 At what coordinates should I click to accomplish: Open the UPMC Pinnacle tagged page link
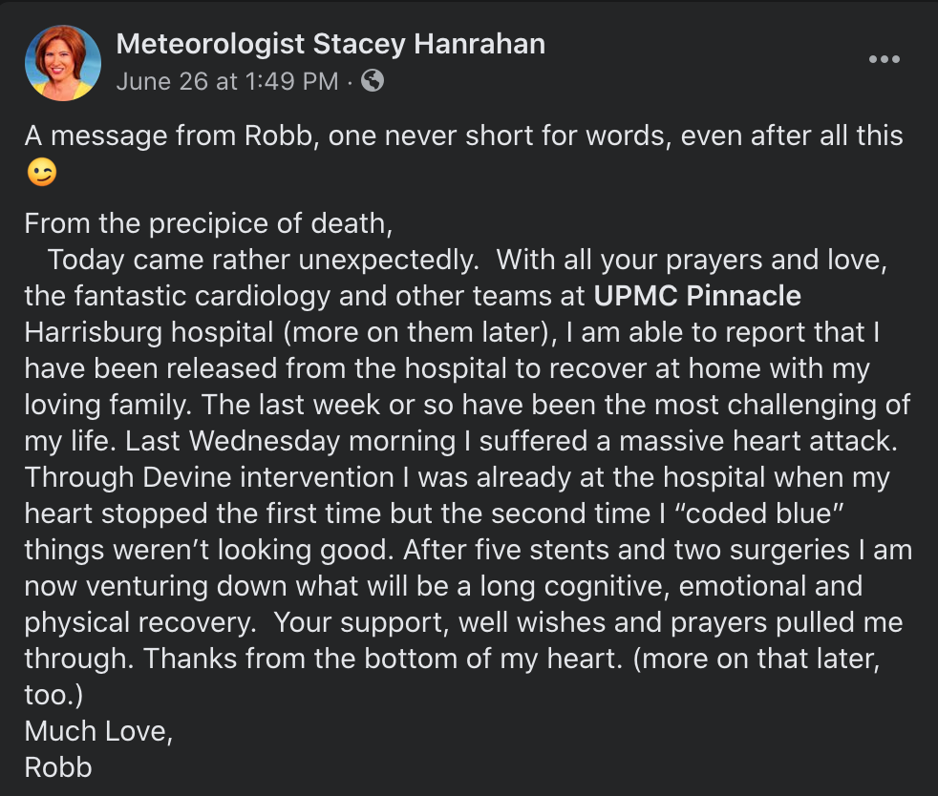pyautogui.click(x=697, y=296)
